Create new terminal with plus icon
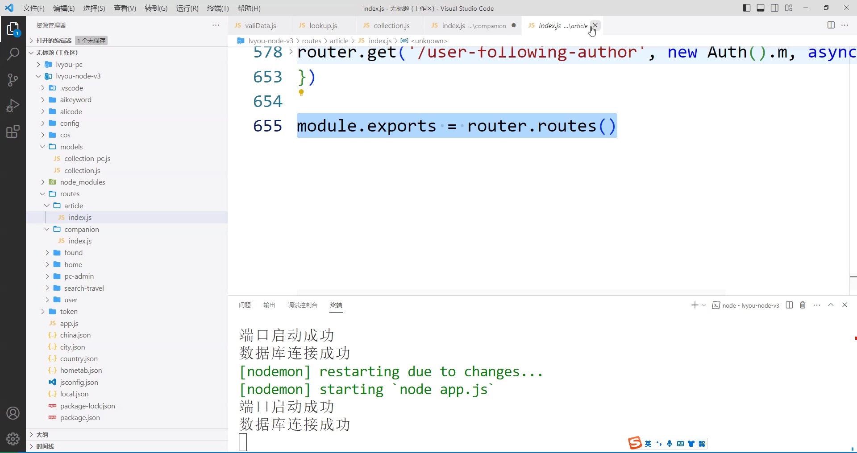Image resolution: width=857 pixels, height=453 pixels. [x=695, y=305]
